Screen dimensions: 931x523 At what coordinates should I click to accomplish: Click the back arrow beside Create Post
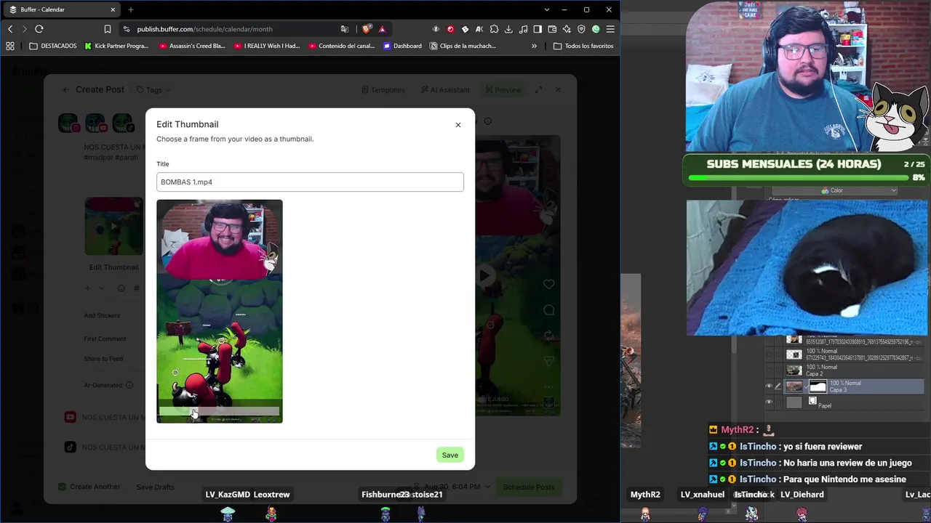pos(65,90)
